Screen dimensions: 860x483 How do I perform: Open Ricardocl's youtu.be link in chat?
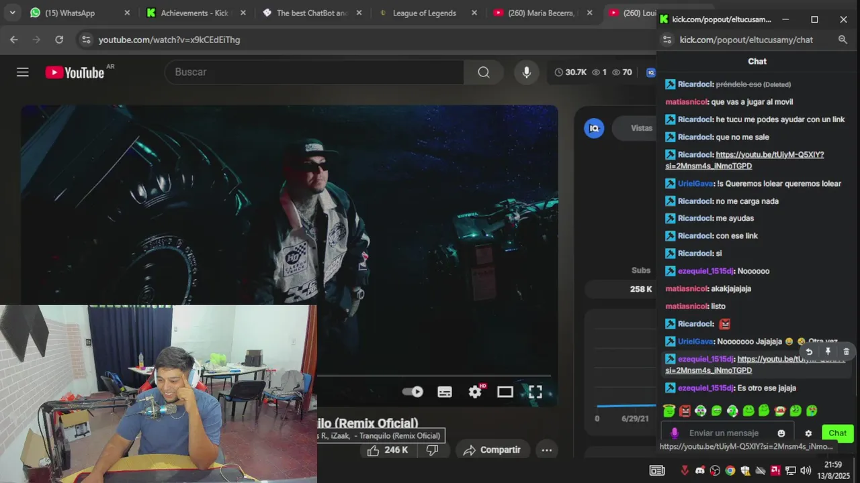point(744,160)
